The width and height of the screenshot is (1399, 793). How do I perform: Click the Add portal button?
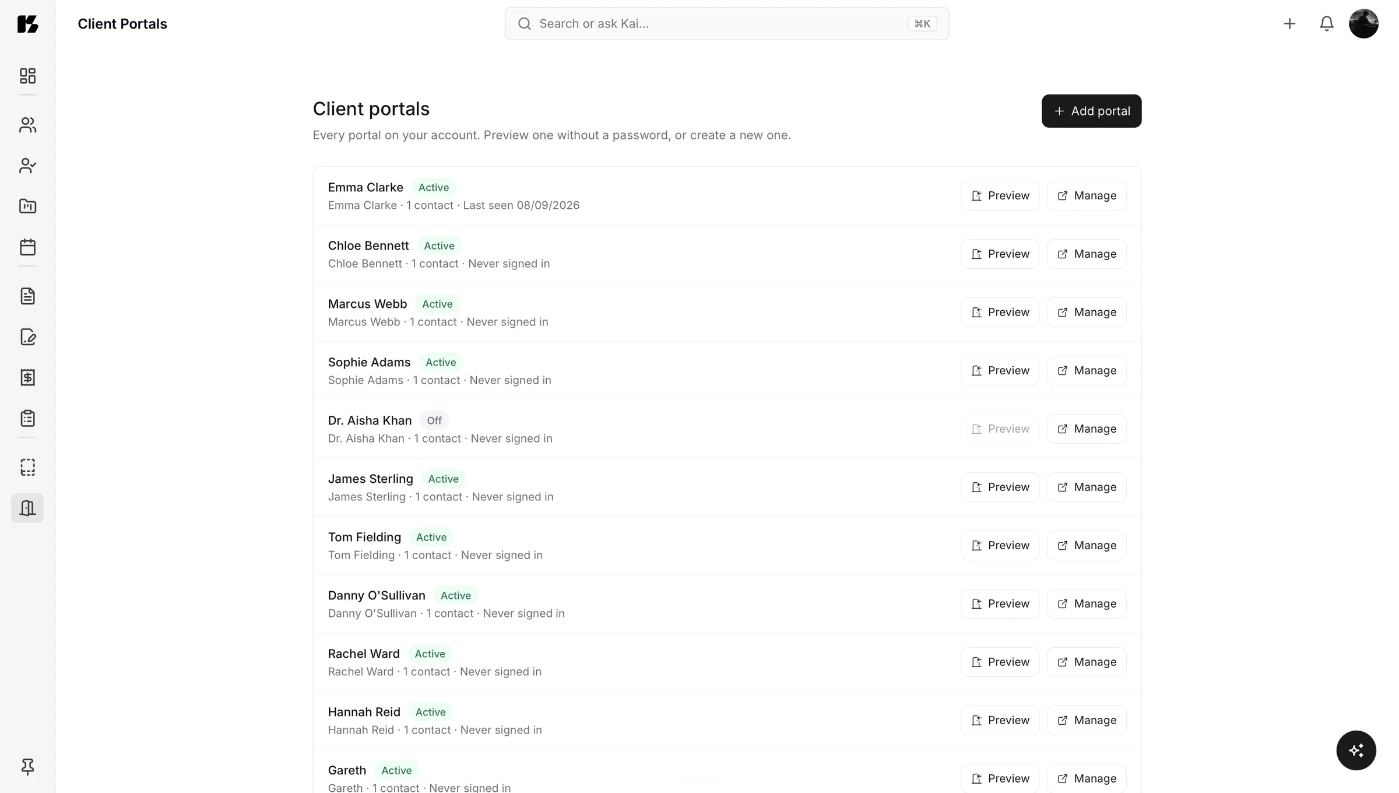[1091, 111]
